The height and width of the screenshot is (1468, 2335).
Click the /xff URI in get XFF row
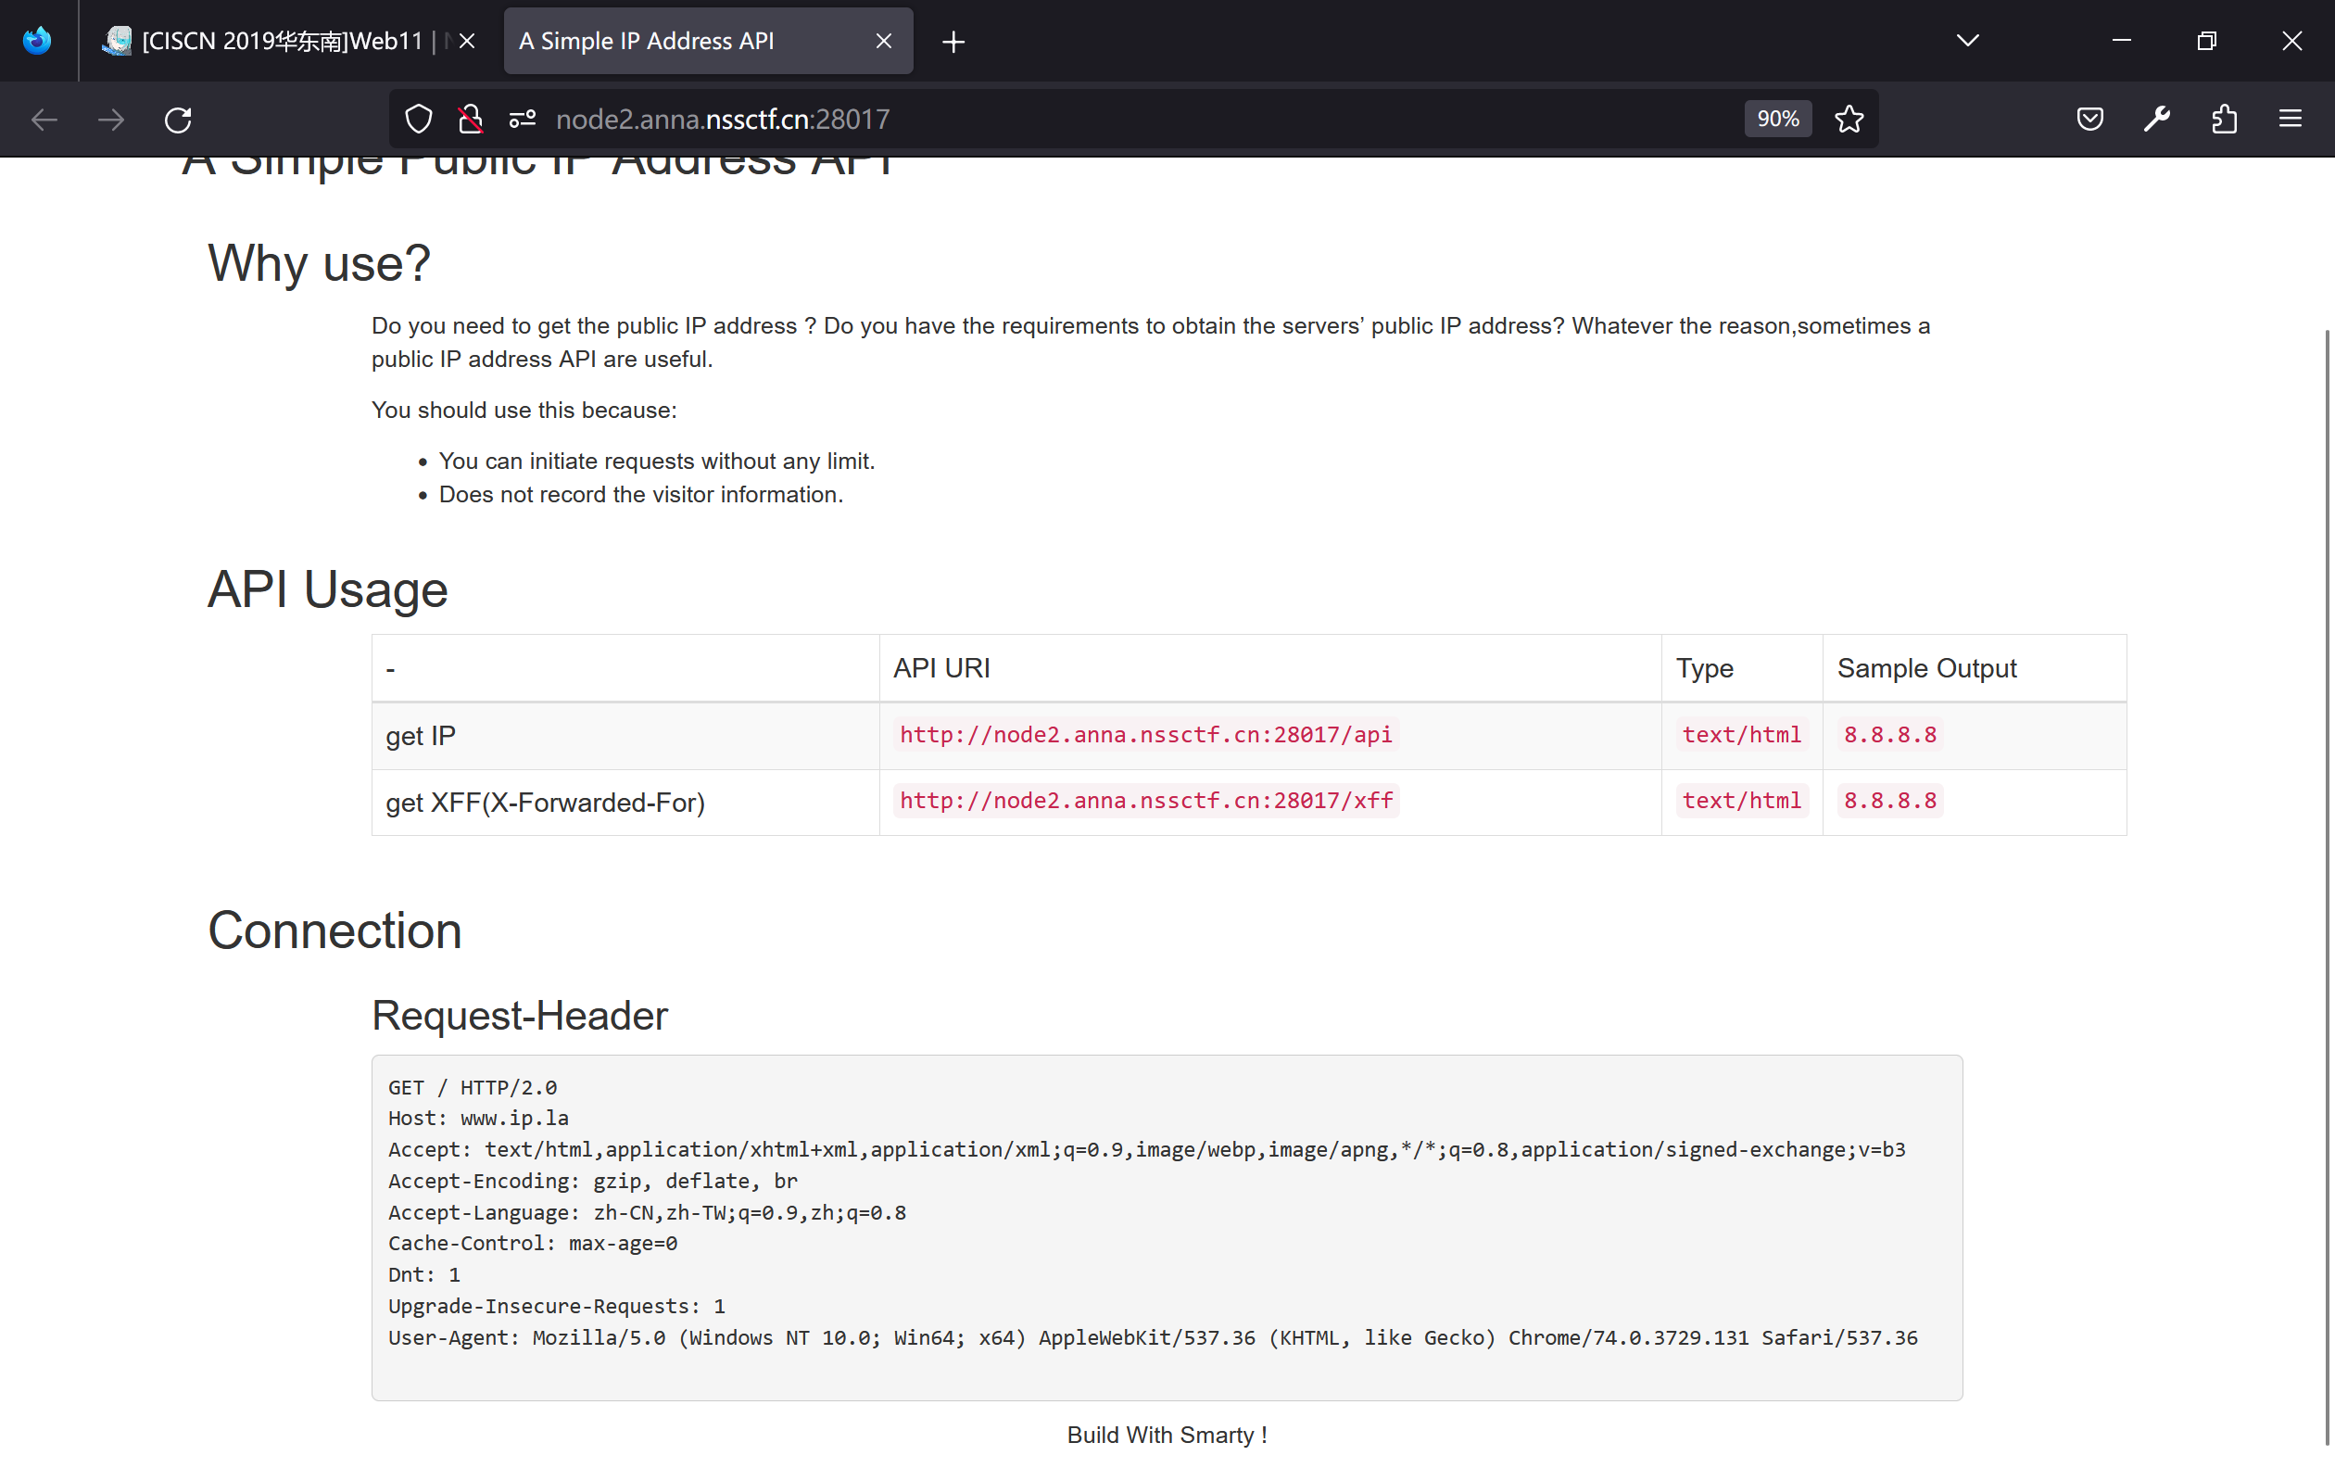[x=1146, y=801]
